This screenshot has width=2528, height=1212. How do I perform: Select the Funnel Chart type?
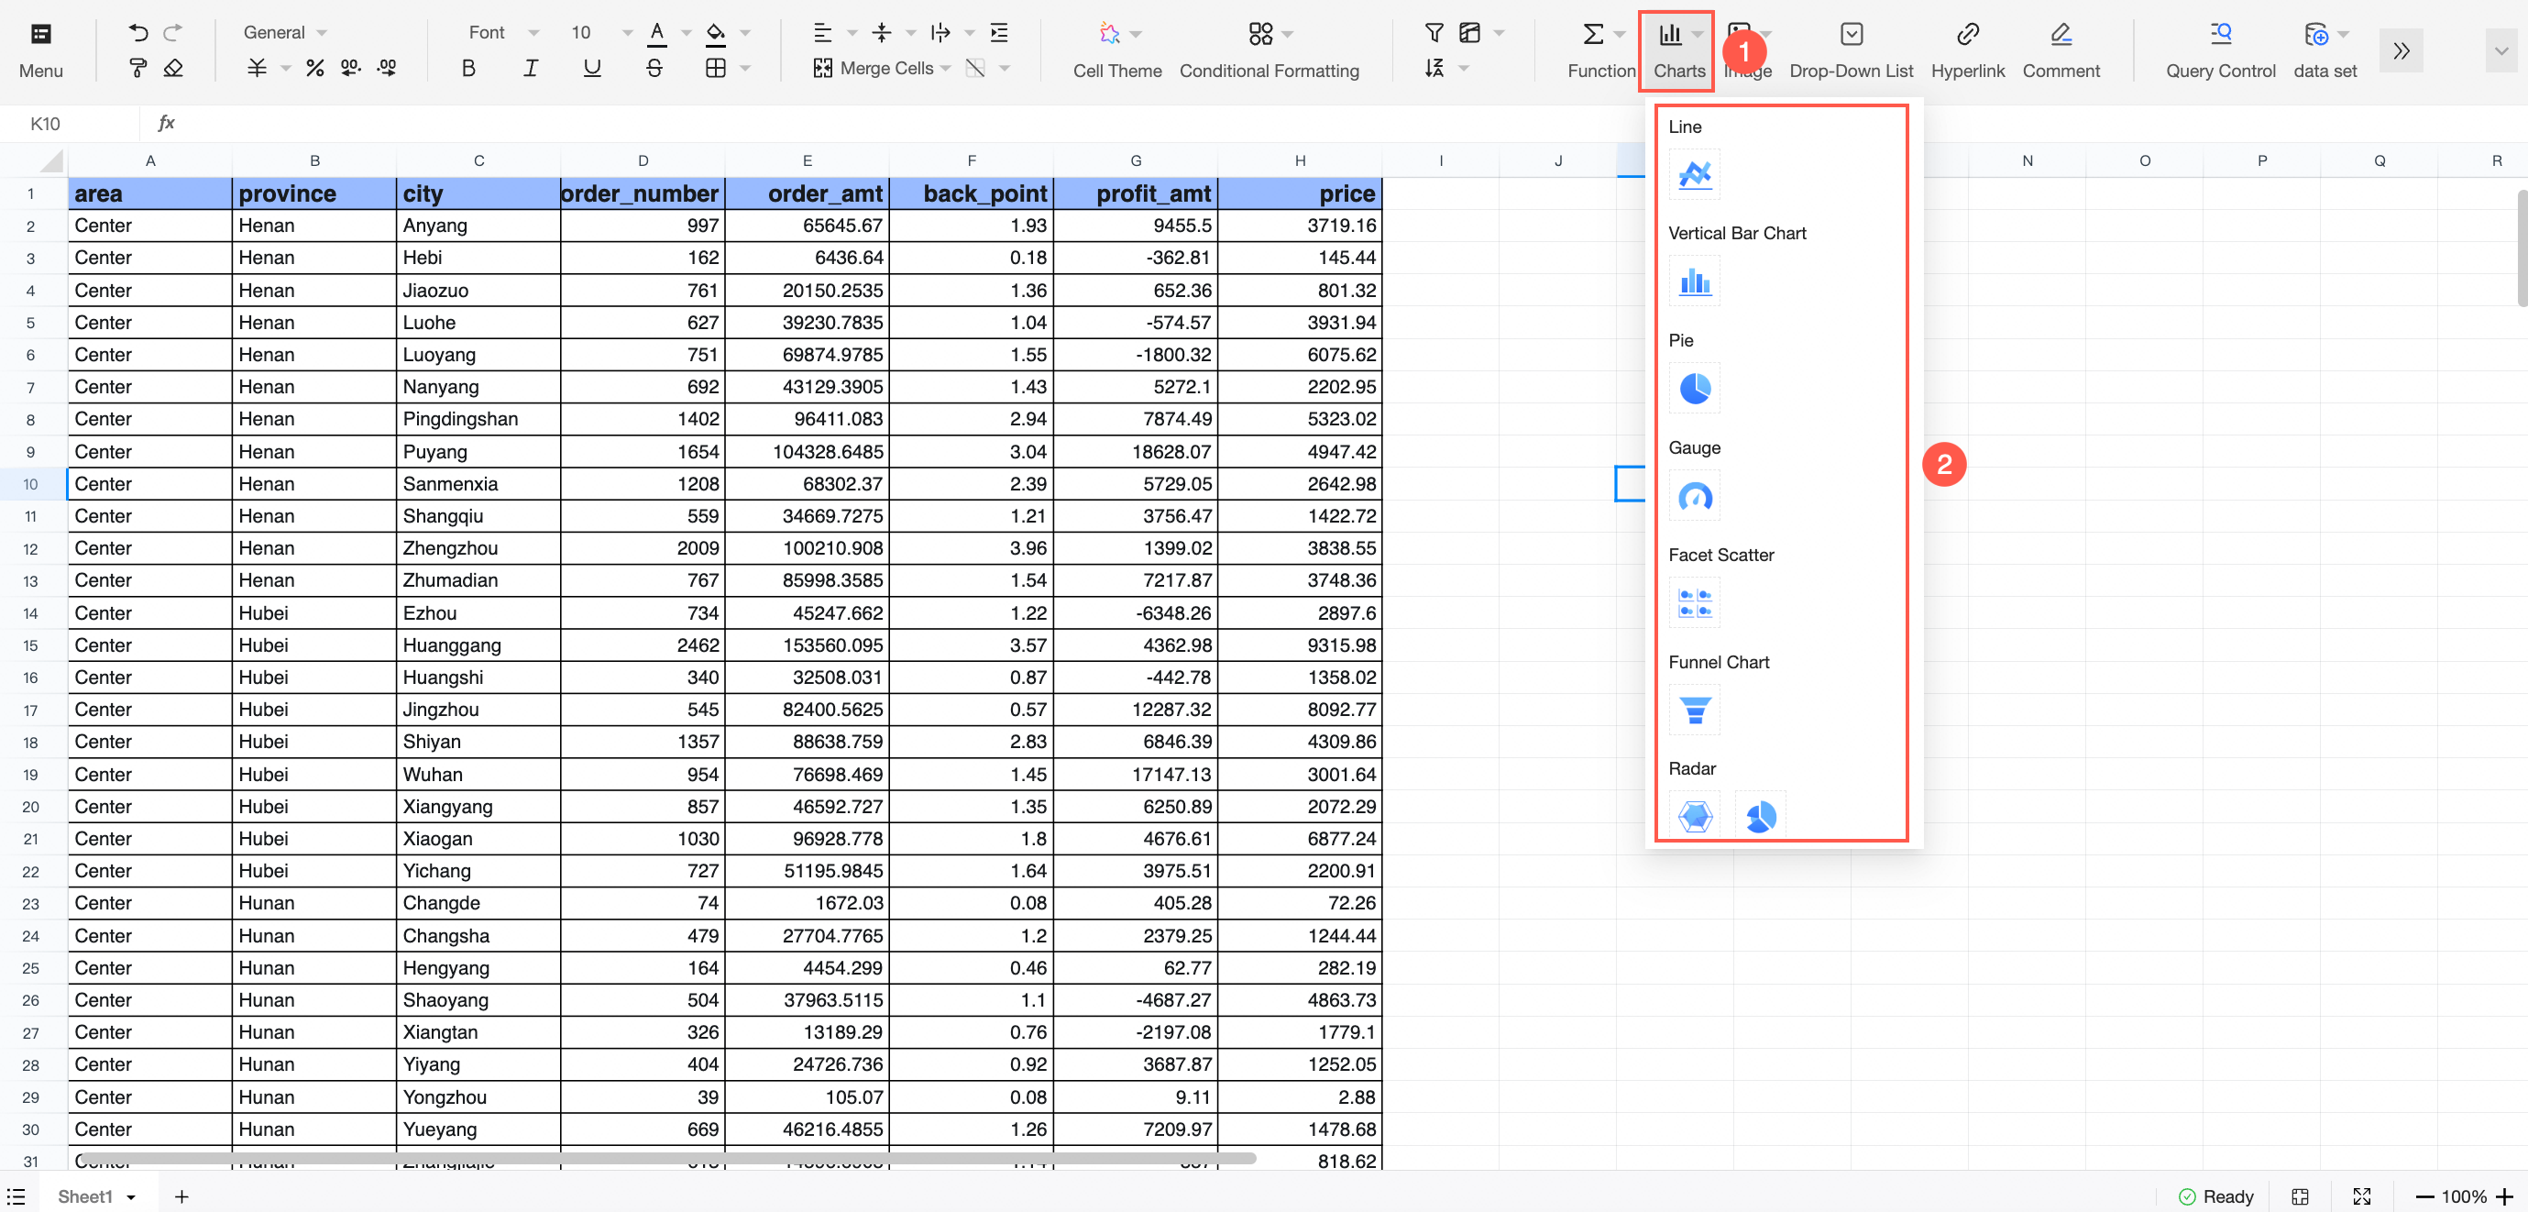pos(1695,710)
